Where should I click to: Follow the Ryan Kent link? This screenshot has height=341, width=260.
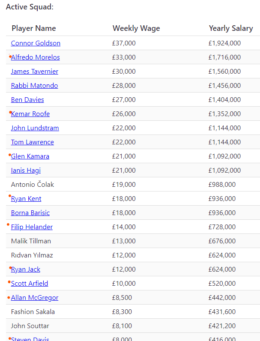pyautogui.click(x=26, y=199)
